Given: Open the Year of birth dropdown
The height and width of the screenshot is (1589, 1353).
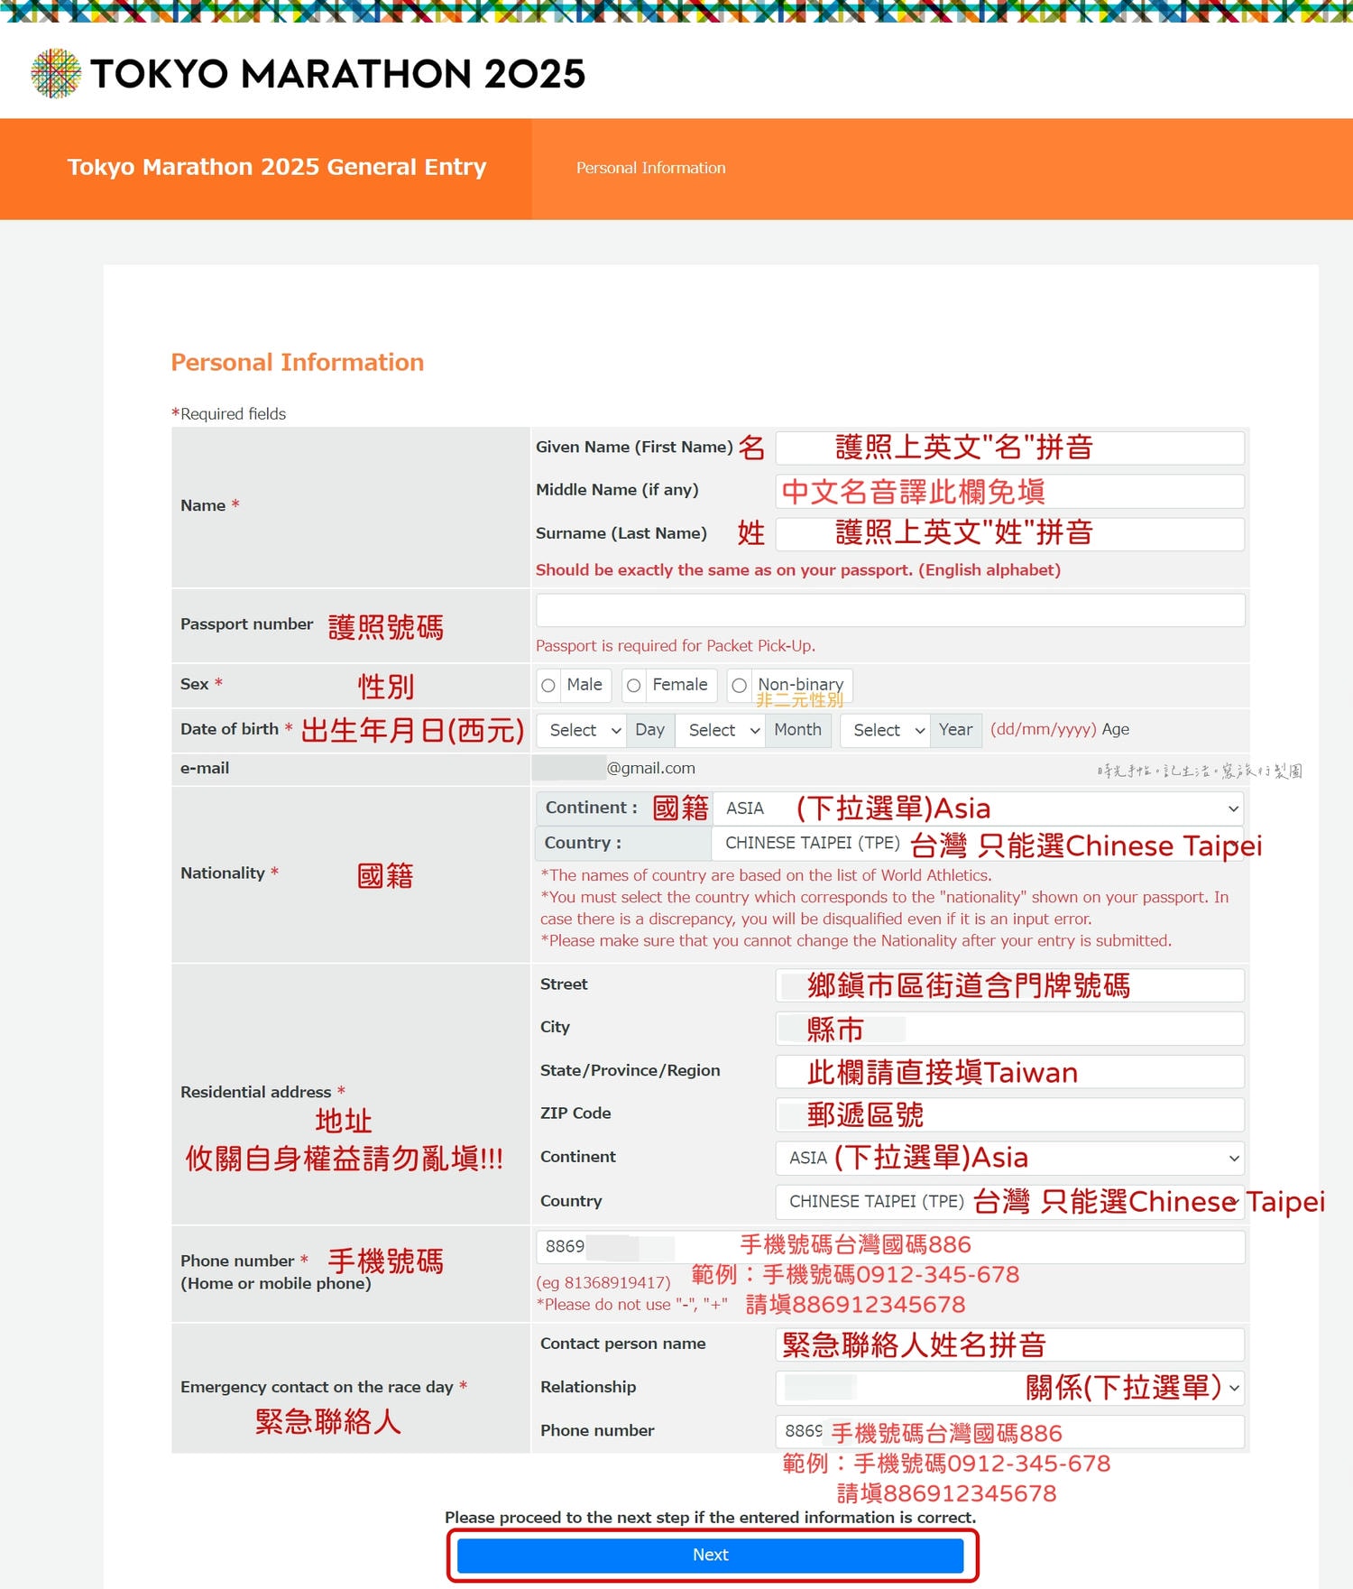Looking at the screenshot, I should 886,730.
